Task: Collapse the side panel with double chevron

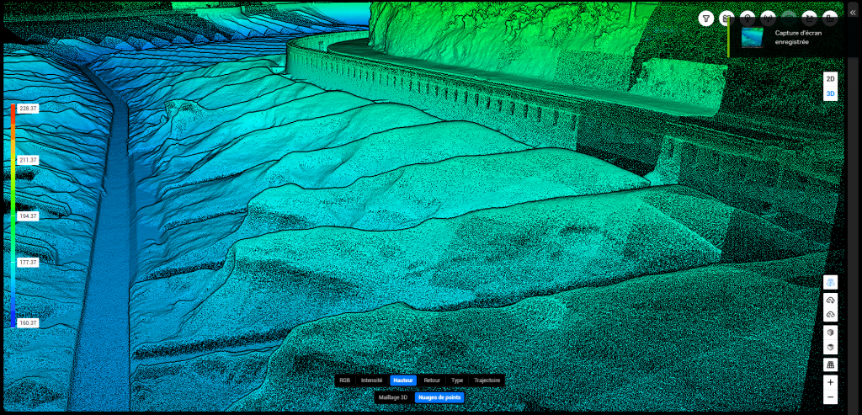Action: click(852, 13)
